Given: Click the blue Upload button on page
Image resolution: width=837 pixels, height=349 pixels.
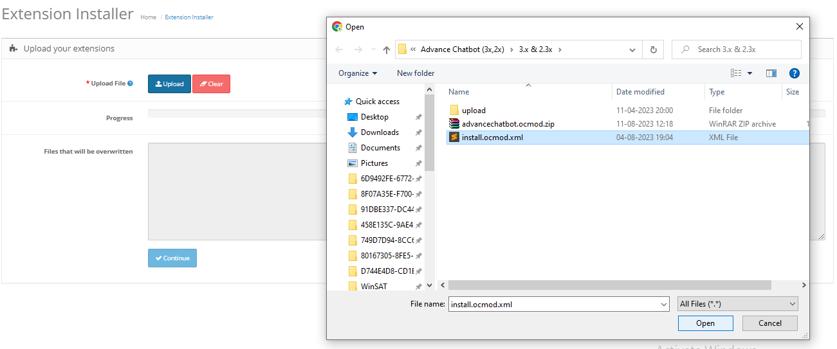Looking at the screenshot, I should click(x=169, y=84).
